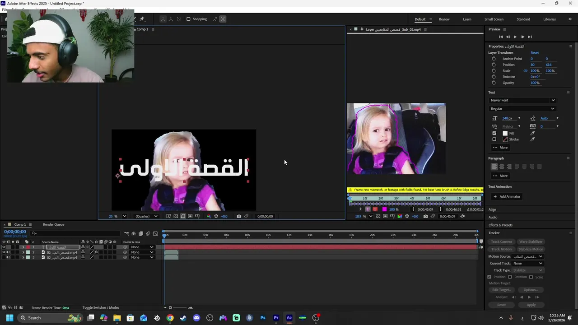Enable the Snapping checkbox
The image size is (578, 325).
[x=188, y=19]
